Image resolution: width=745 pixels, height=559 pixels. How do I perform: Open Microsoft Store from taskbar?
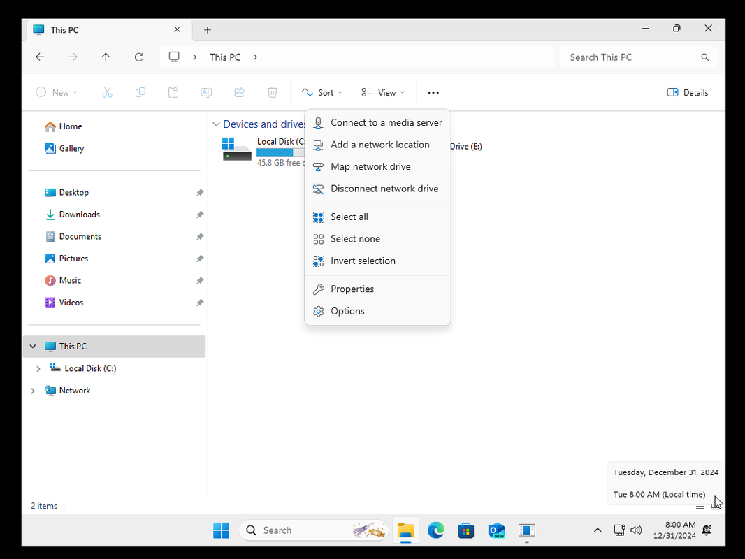coord(466,530)
